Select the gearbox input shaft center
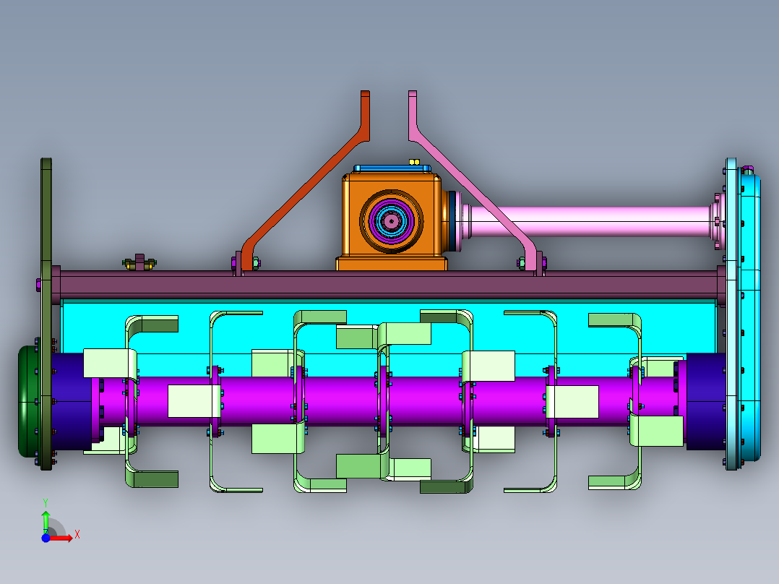This screenshot has height=584, width=779. coord(392,222)
